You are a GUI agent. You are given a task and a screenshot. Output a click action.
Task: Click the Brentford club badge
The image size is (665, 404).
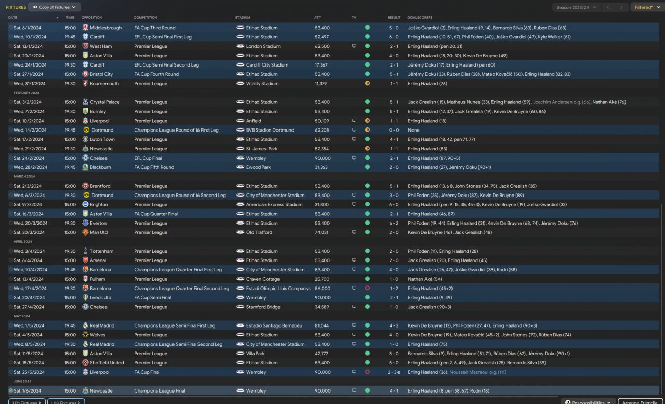pos(86,186)
